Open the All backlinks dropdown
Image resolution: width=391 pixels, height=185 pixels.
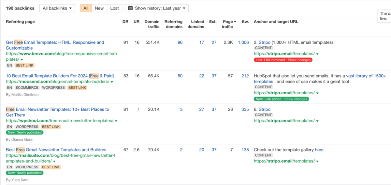coord(57,8)
